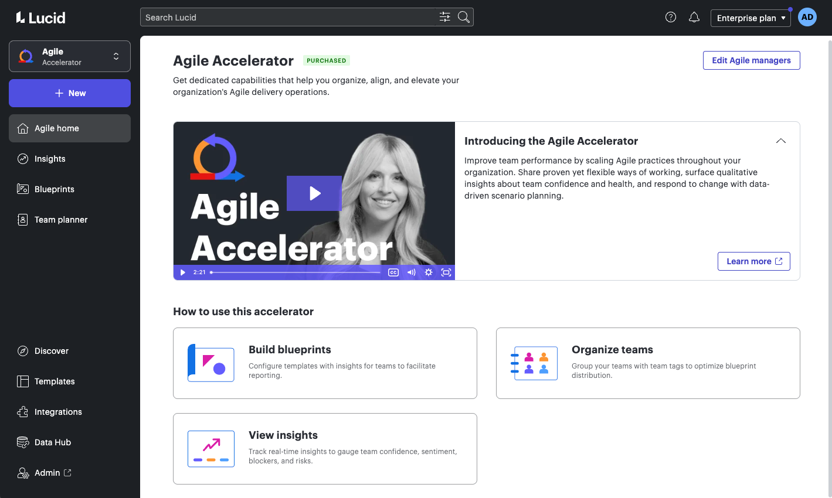Open Templates in the sidebar

pyautogui.click(x=70, y=381)
